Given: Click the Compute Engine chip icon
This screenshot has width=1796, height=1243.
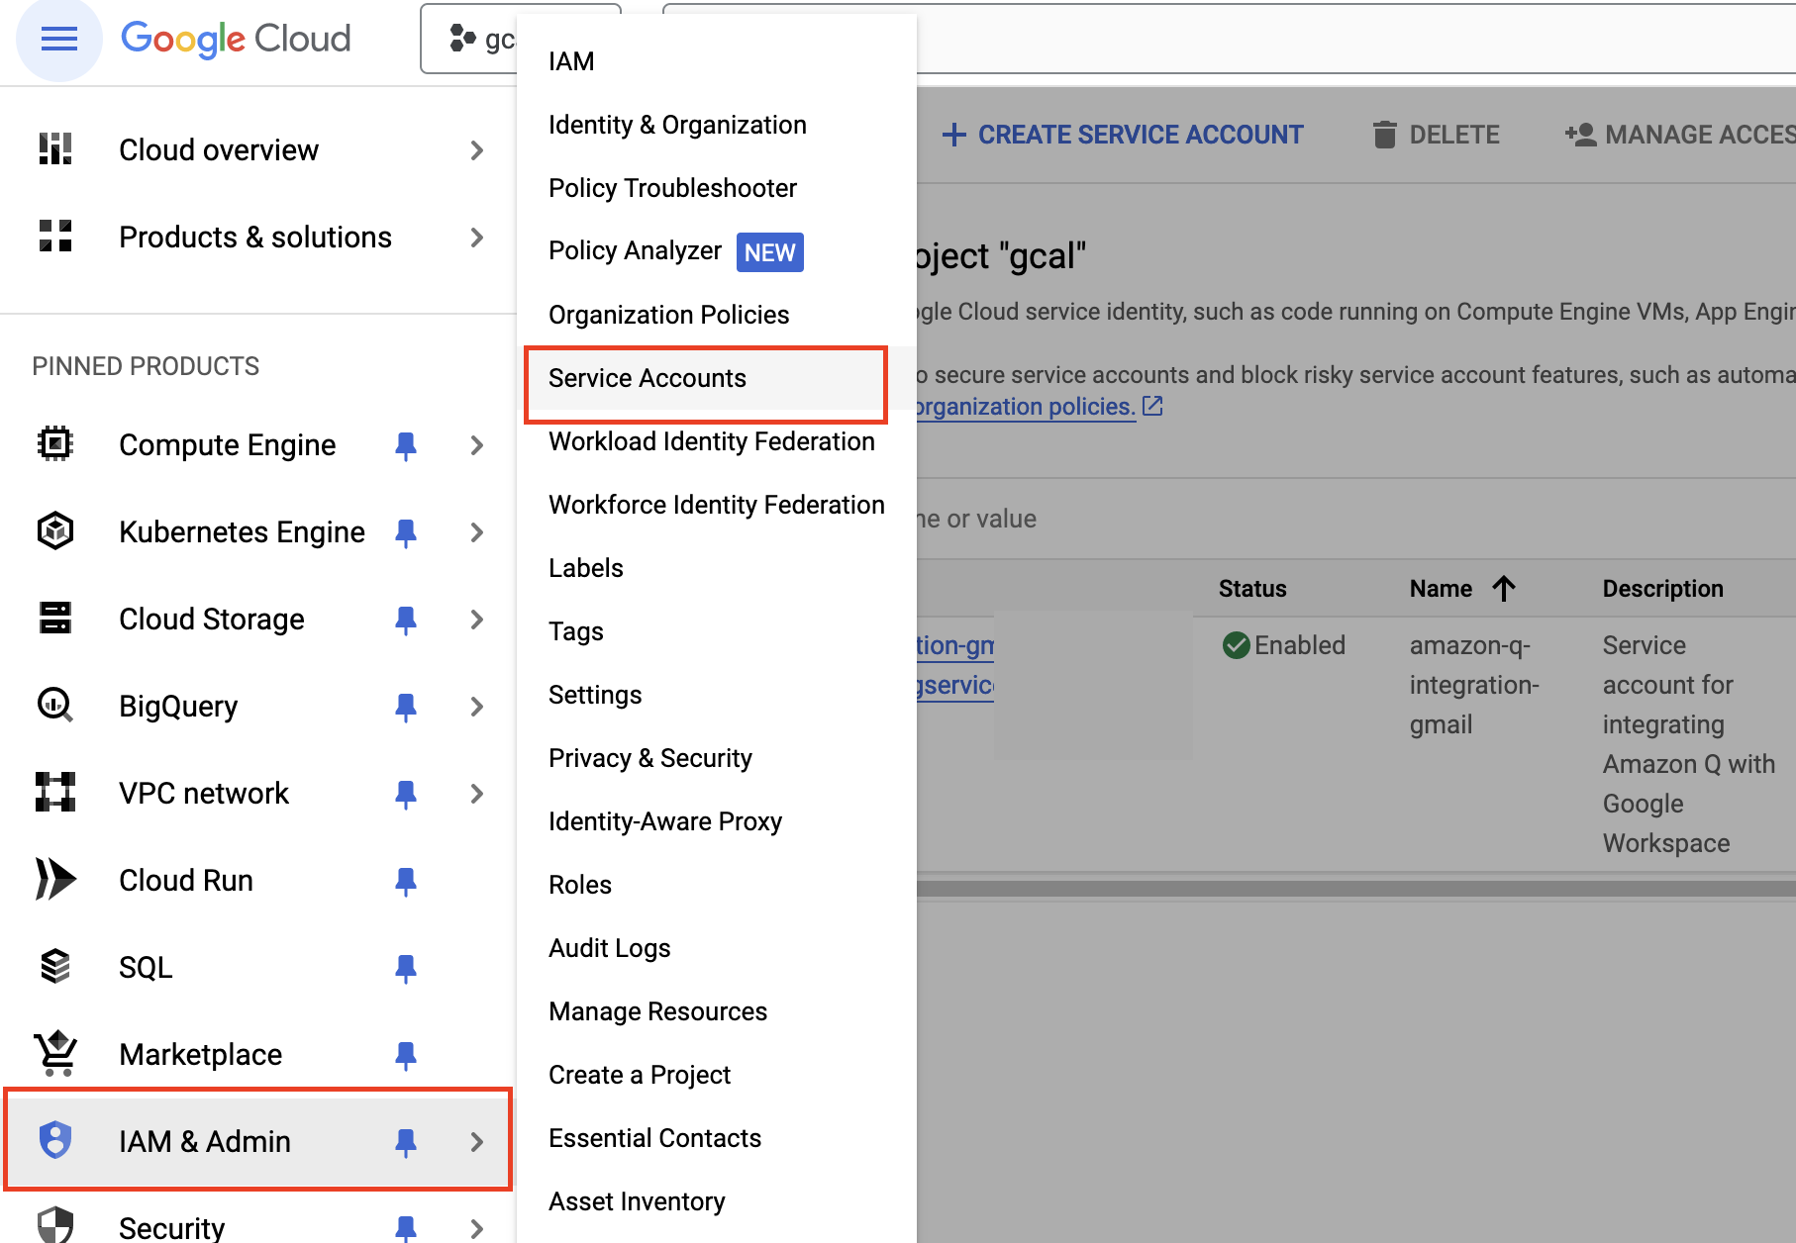Looking at the screenshot, I should pyautogui.click(x=55, y=444).
